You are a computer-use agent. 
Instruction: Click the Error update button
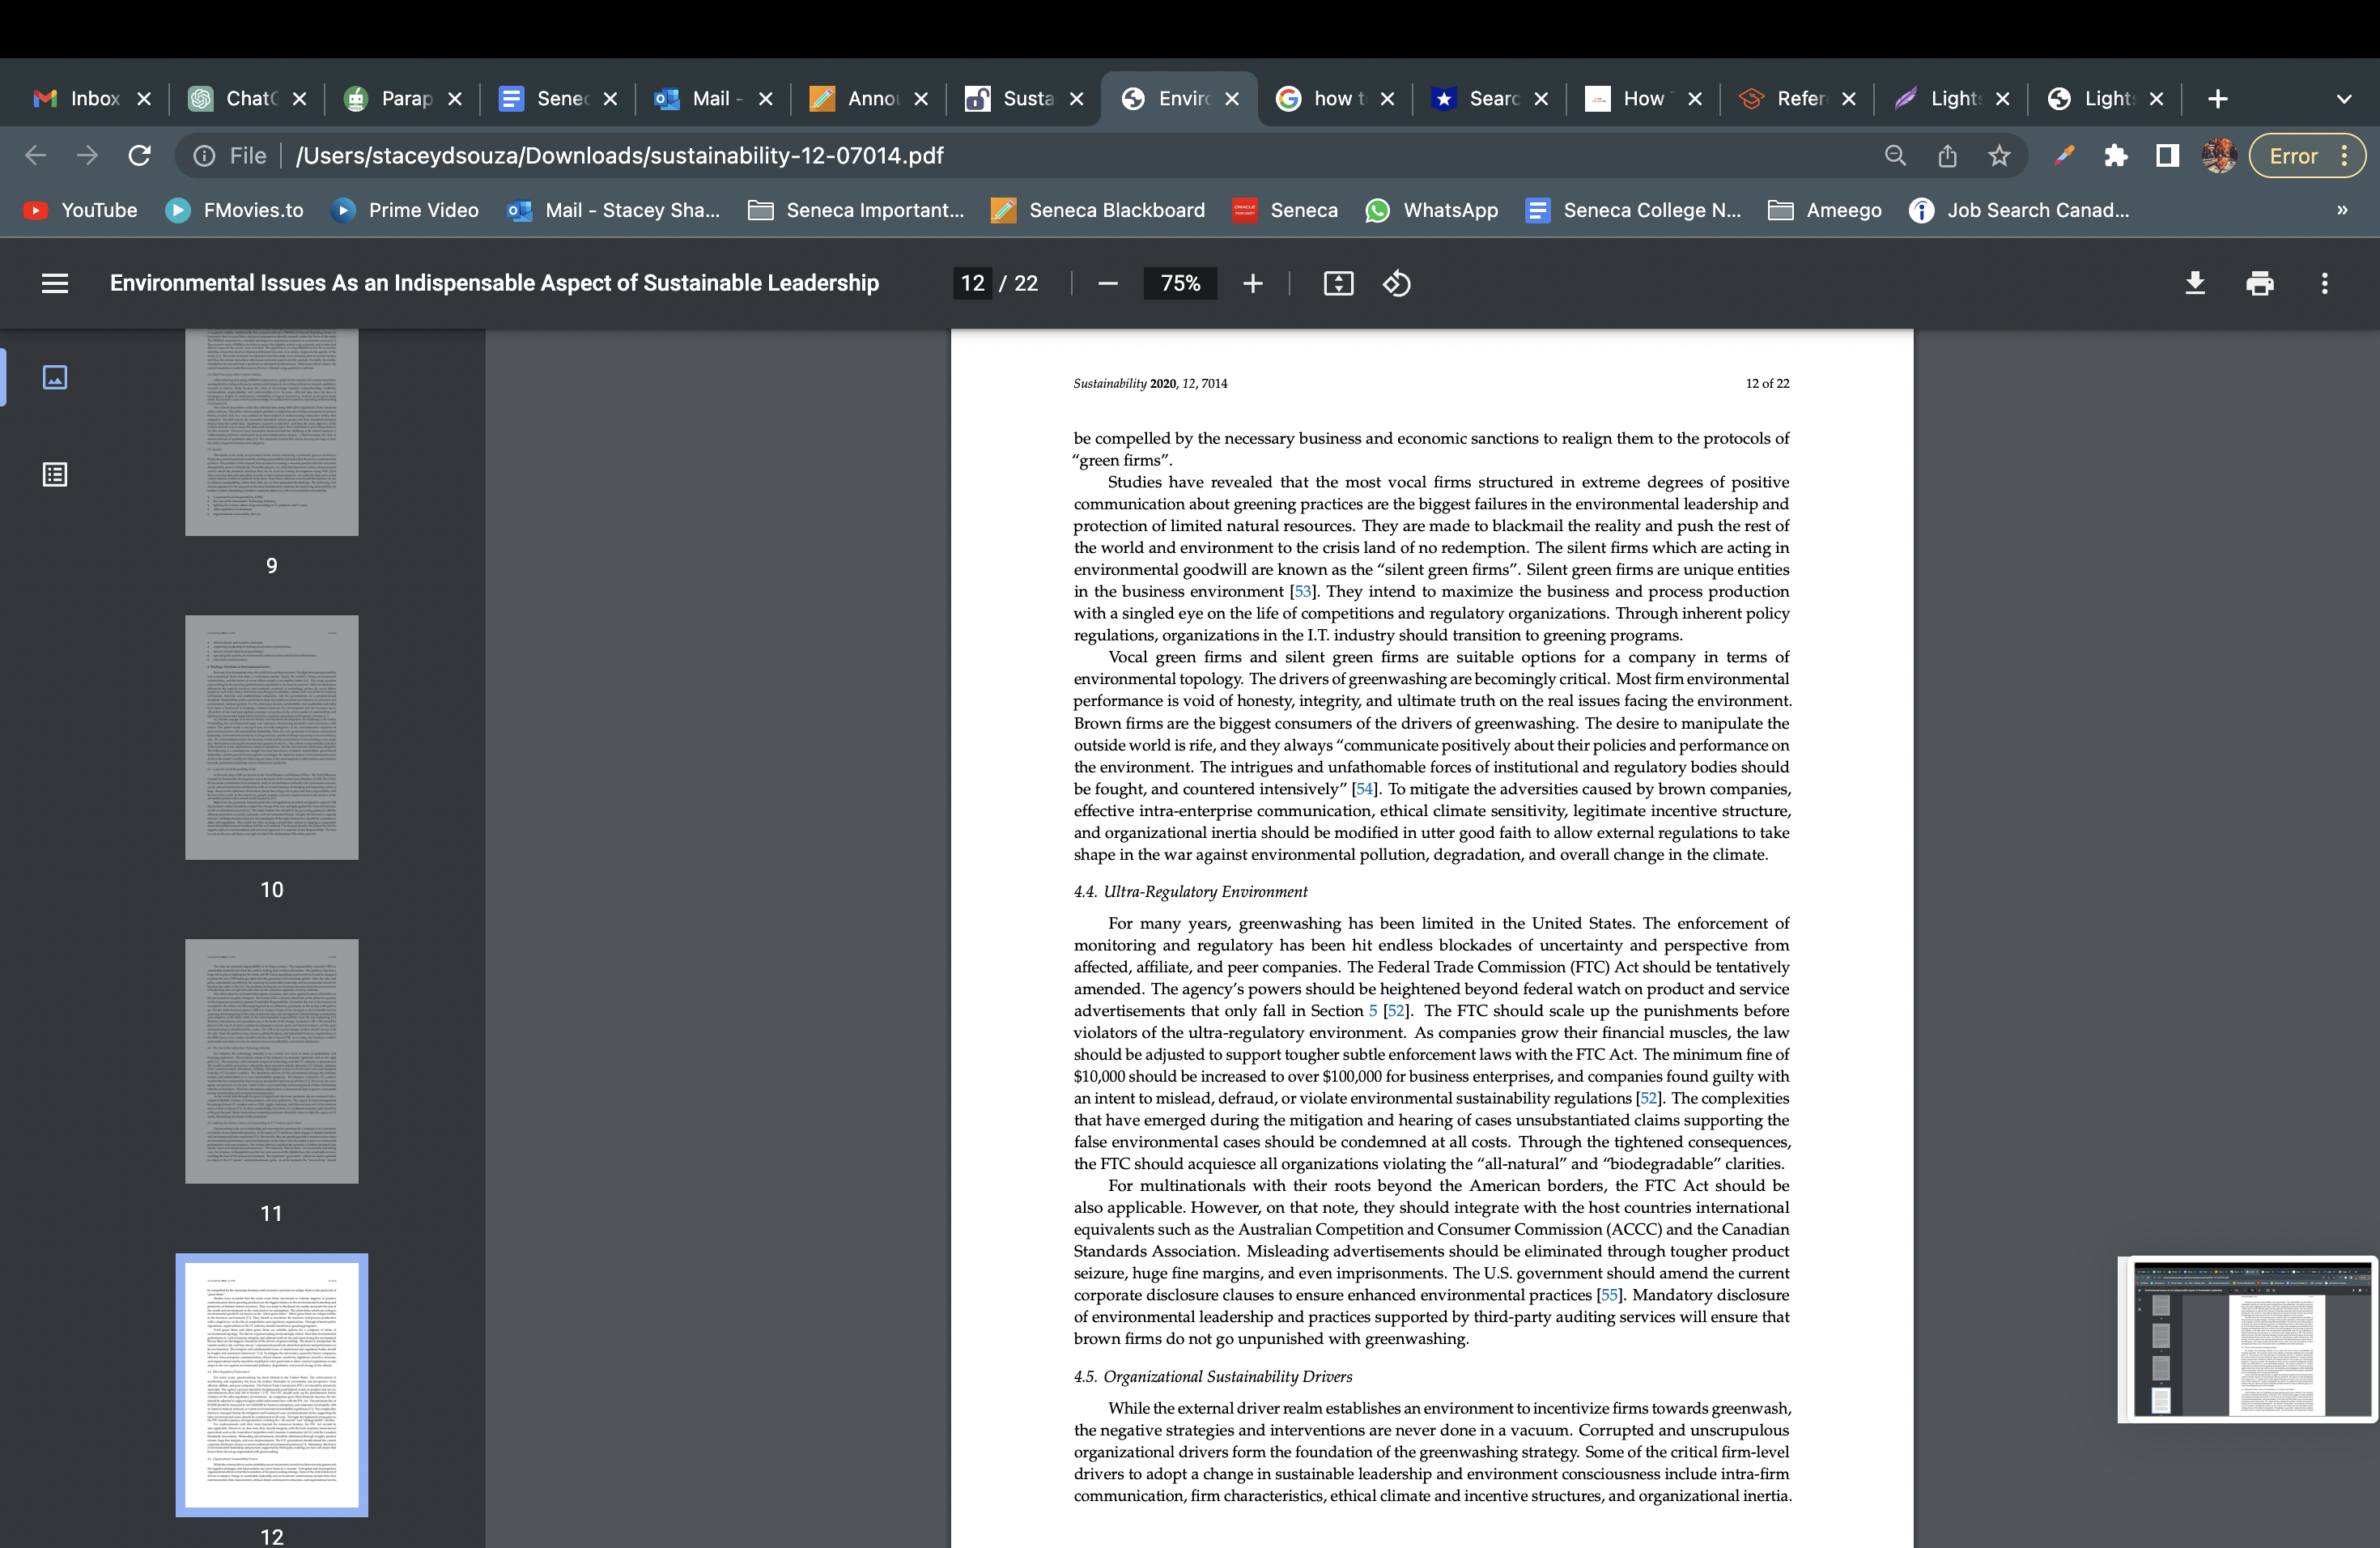click(x=2307, y=156)
